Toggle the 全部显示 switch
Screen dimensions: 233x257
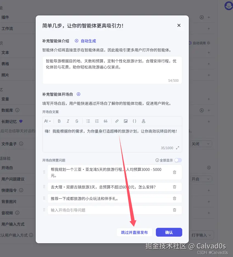[178, 160]
